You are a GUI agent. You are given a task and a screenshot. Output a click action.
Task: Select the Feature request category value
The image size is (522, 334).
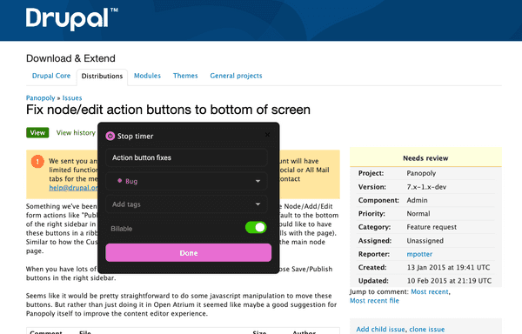tap(432, 227)
